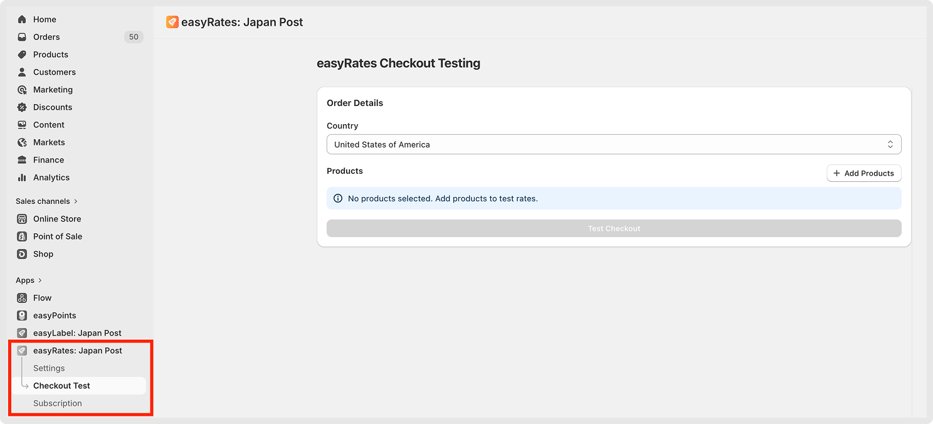Click the Markets globe icon

(22, 142)
